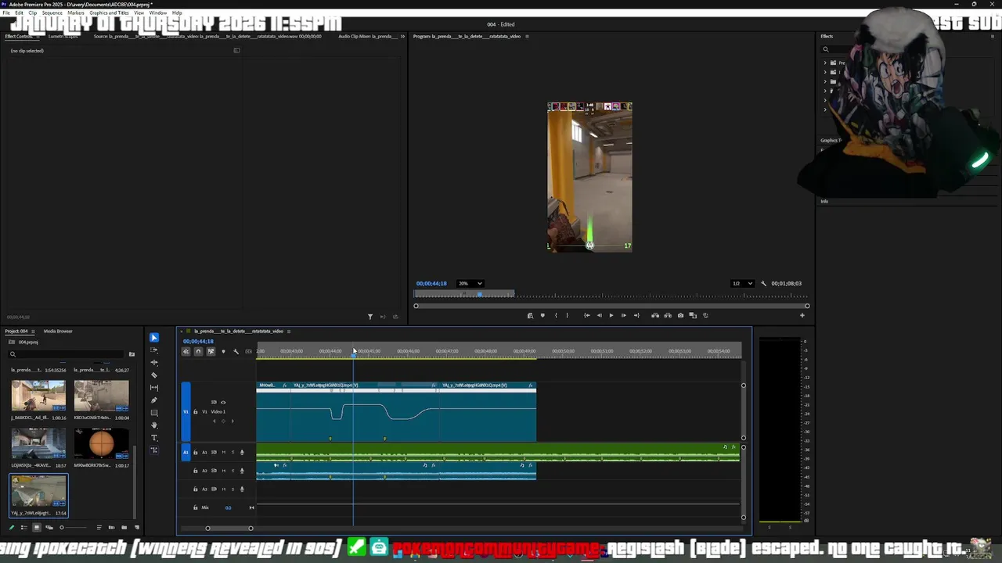Open the Program monitor Button Editor plus

click(x=802, y=315)
